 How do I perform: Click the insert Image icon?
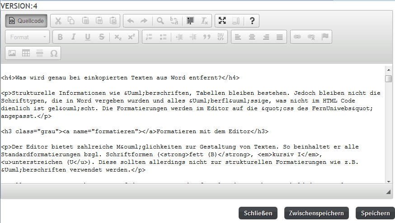click(x=12, y=53)
